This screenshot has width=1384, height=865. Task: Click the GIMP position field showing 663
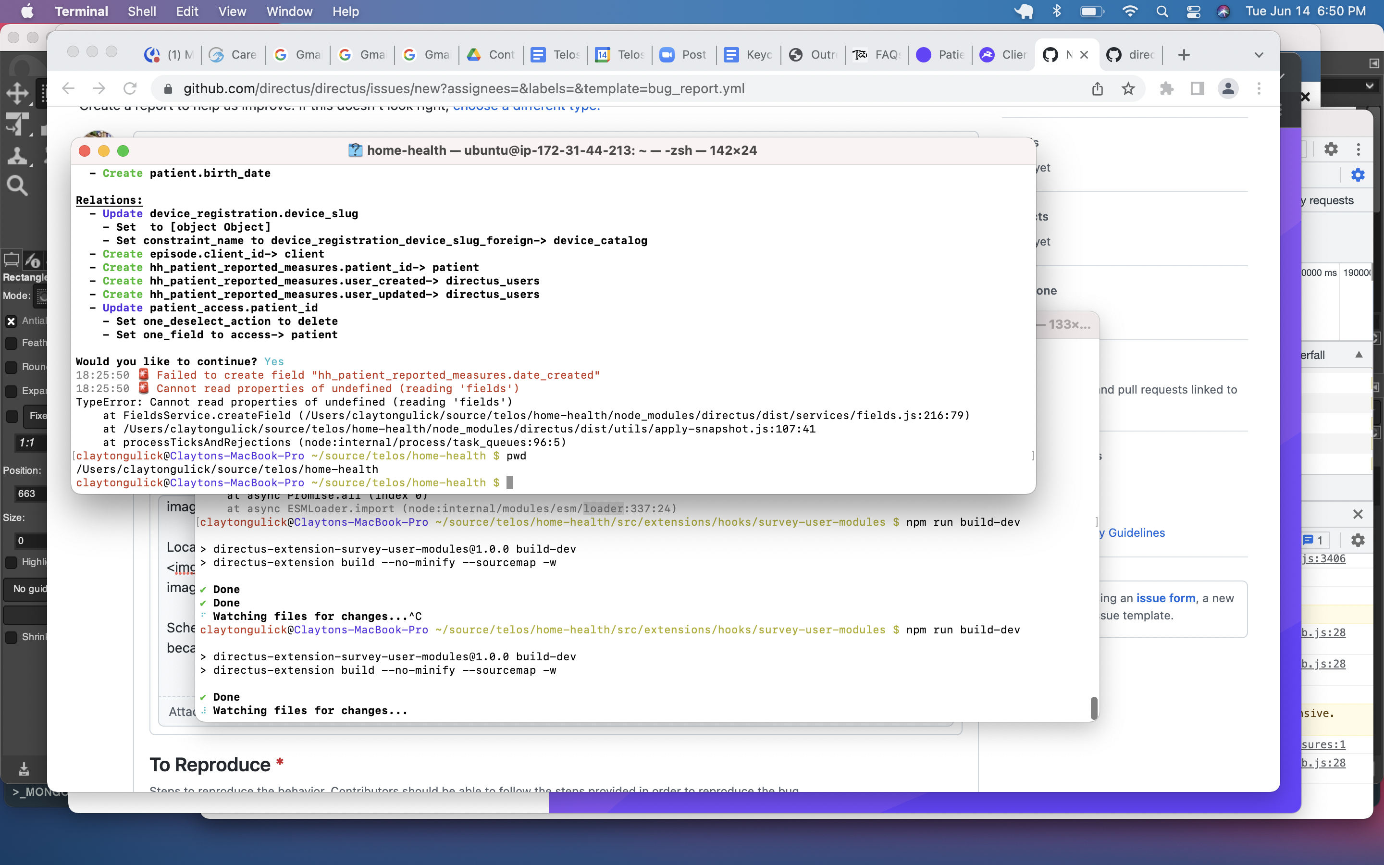click(30, 493)
